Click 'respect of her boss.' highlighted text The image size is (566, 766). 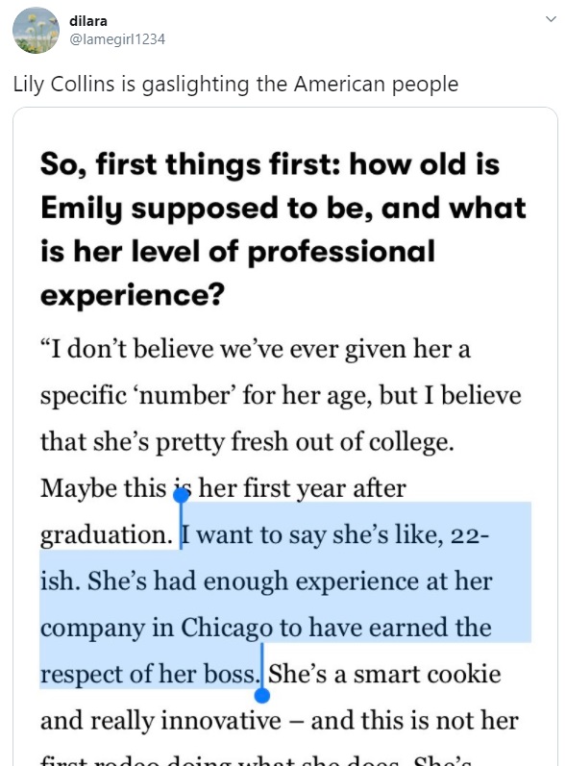150,674
